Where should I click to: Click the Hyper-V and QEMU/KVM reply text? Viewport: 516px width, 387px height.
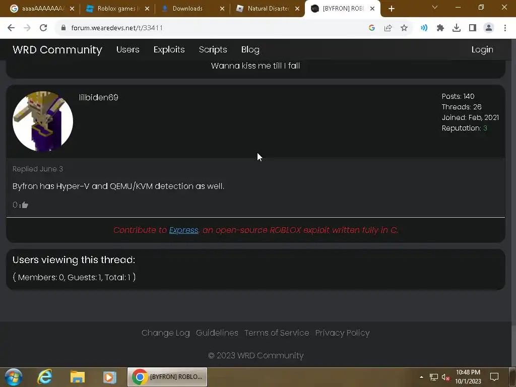click(118, 186)
